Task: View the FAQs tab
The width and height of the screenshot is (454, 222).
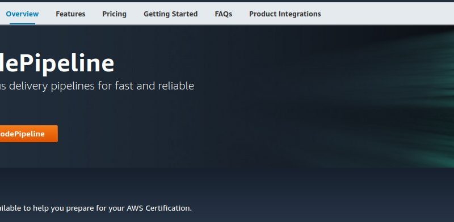Action: pyautogui.click(x=223, y=14)
